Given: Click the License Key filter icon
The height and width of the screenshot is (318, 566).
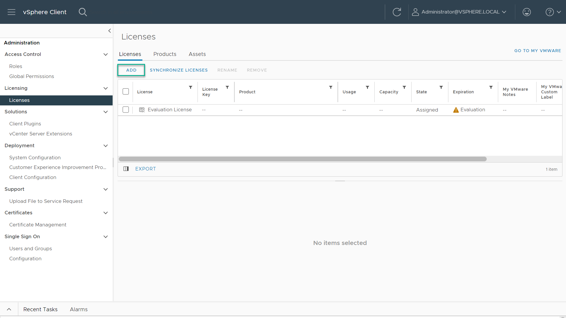Looking at the screenshot, I should [x=227, y=87].
